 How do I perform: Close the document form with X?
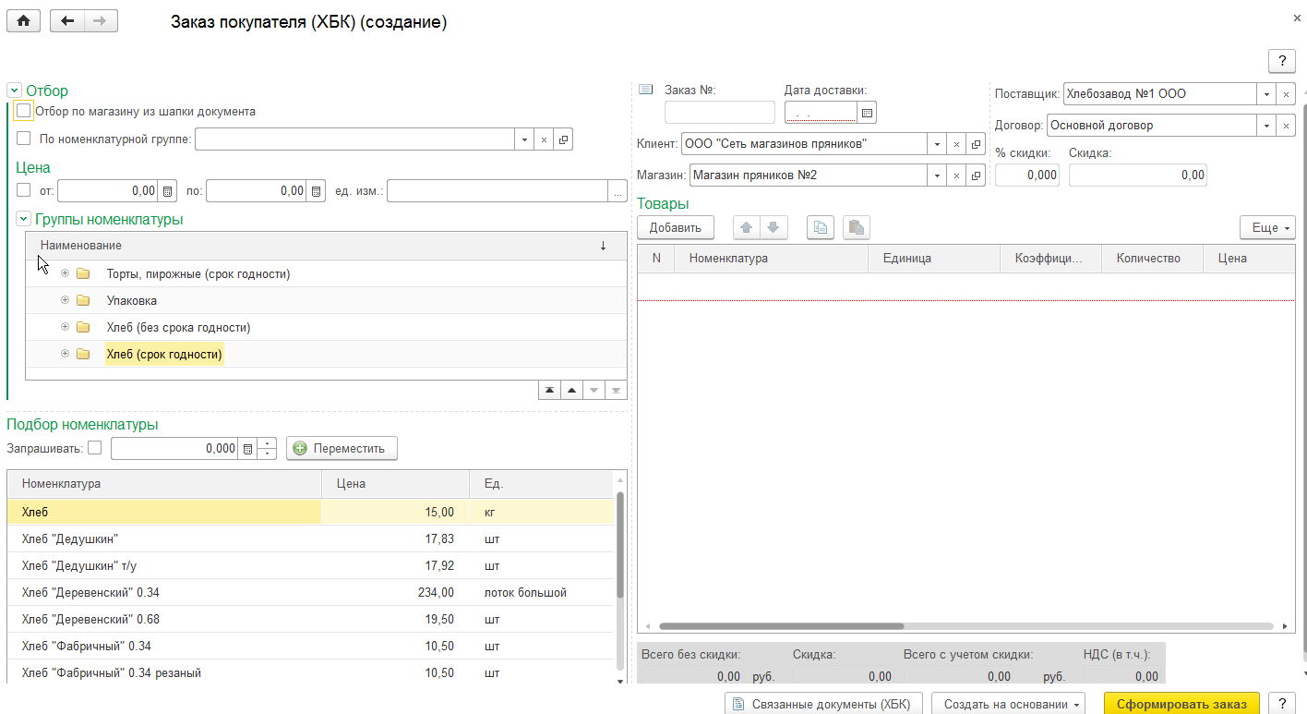point(1298,18)
